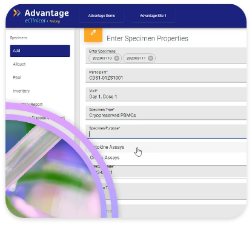Click the Participant field CDS1-01ZS1001
252x225 pixels.
tap(166, 76)
